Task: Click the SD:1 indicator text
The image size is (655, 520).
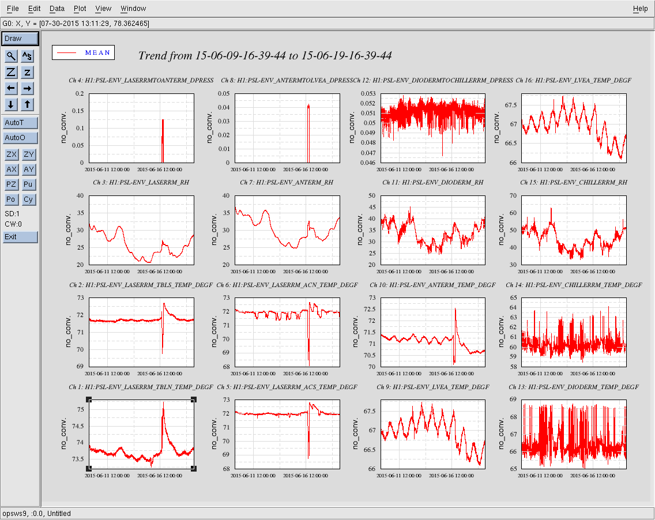Action: pyautogui.click(x=12, y=214)
